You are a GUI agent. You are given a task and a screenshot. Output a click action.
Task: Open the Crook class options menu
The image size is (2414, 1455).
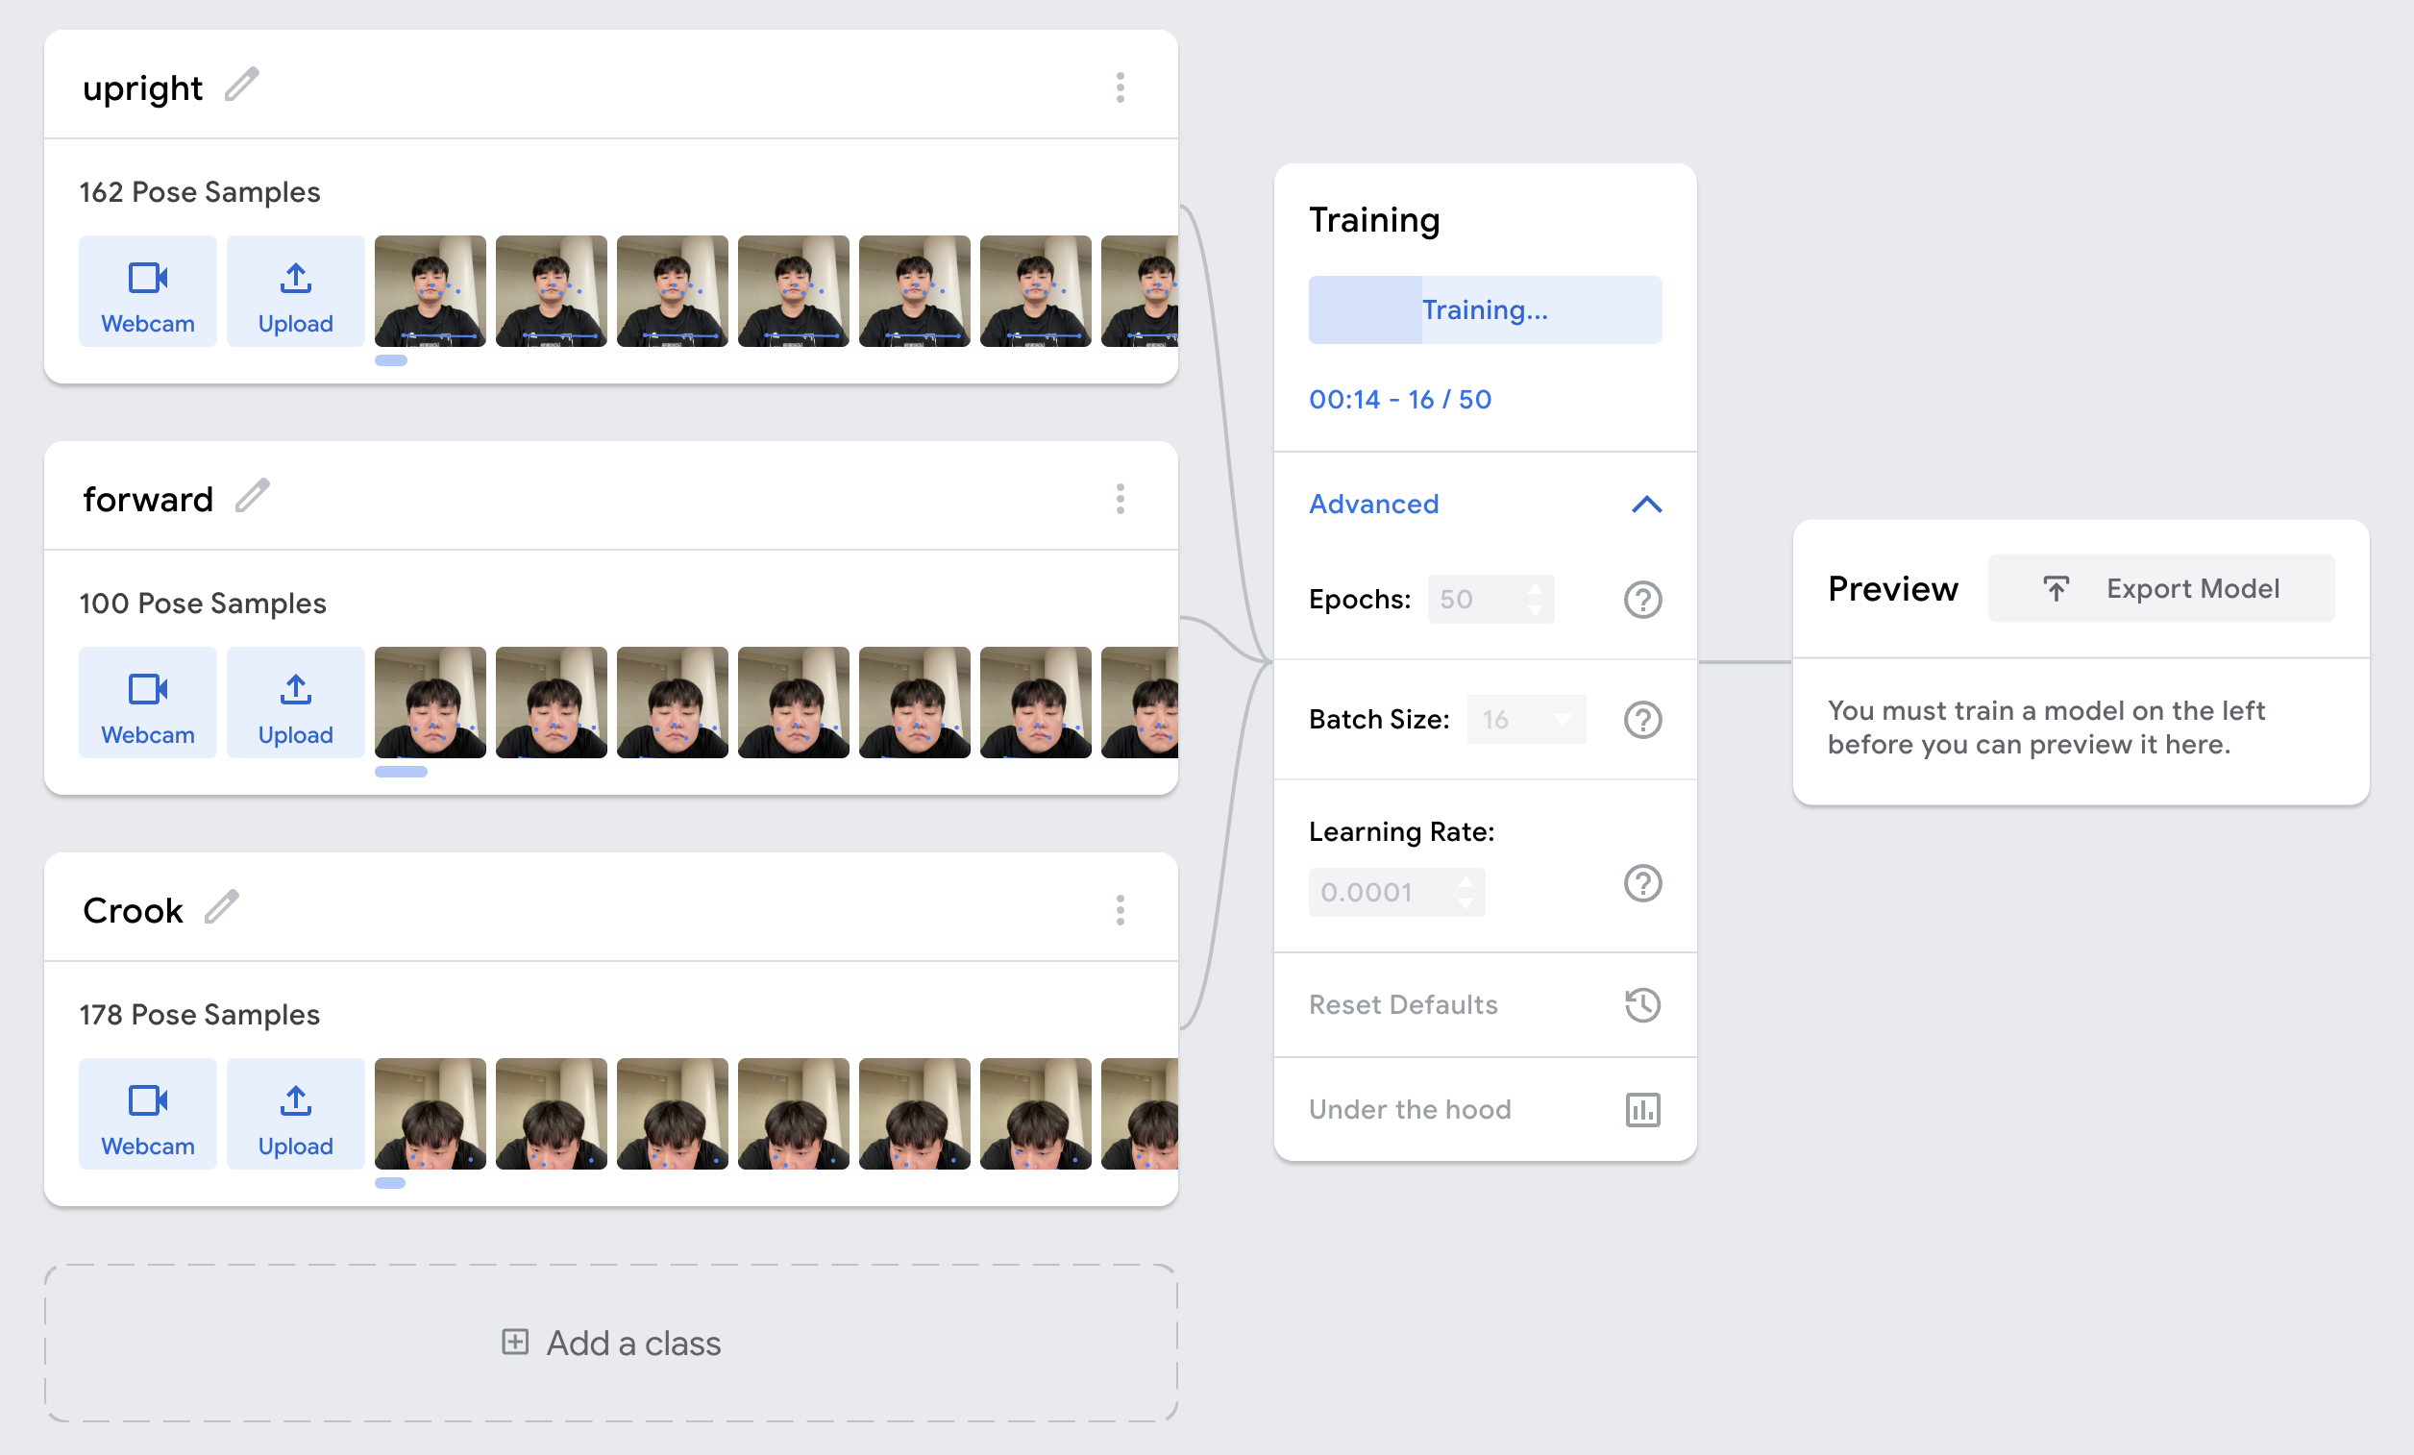coord(1120,910)
